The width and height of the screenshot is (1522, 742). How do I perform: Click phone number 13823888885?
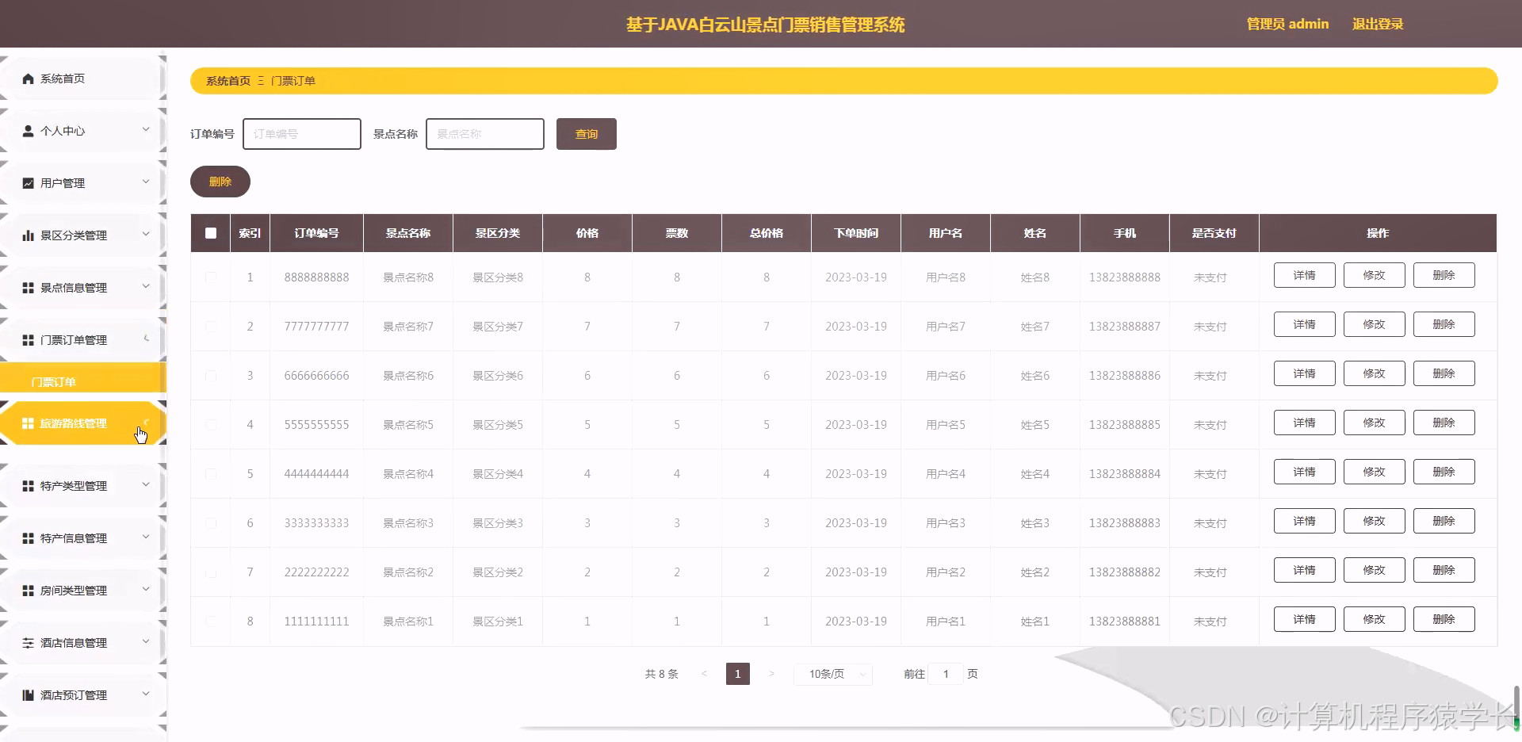1125,425
